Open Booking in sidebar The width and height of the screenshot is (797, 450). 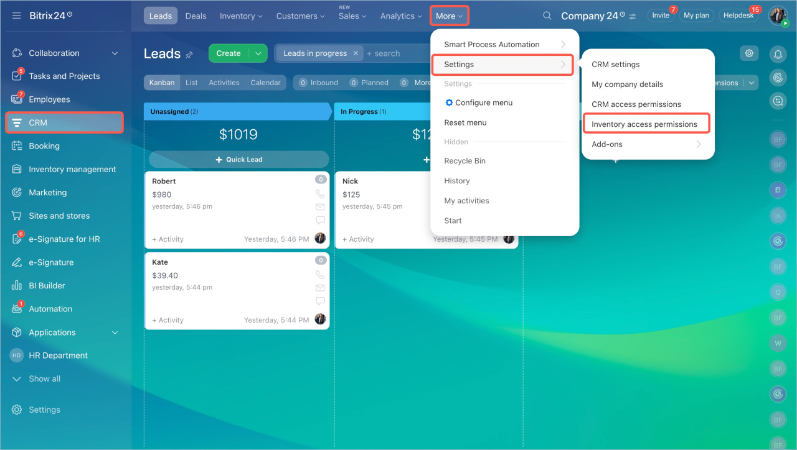pos(65,146)
